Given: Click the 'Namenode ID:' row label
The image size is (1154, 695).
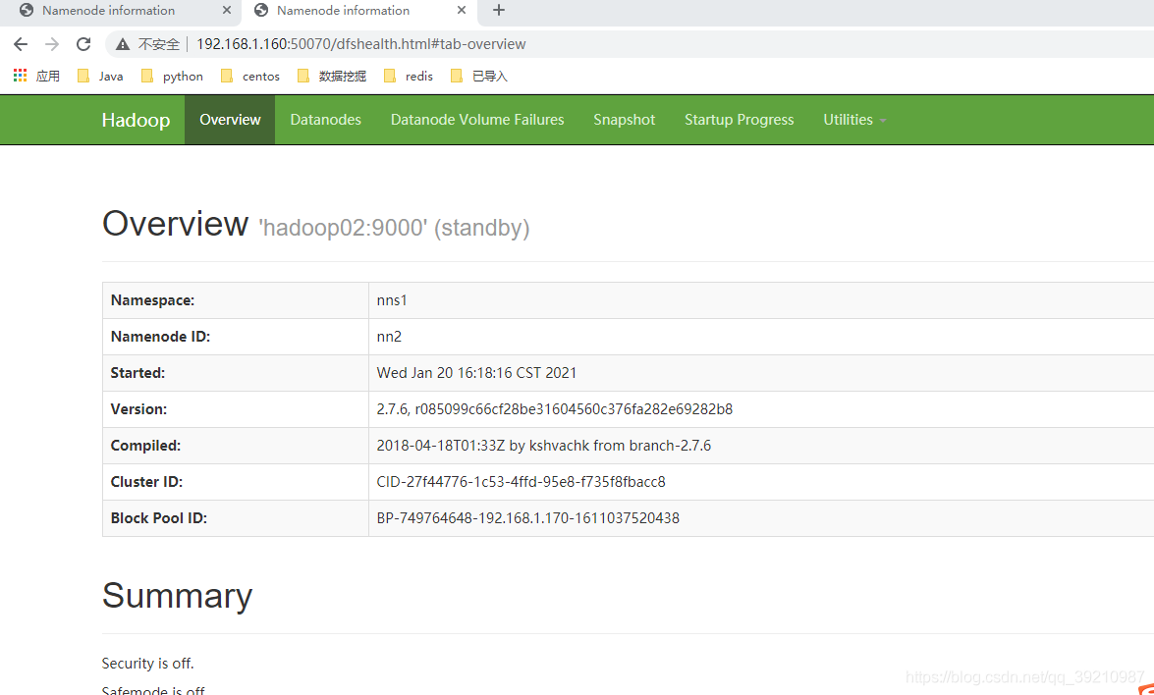Looking at the screenshot, I should coord(160,337).
